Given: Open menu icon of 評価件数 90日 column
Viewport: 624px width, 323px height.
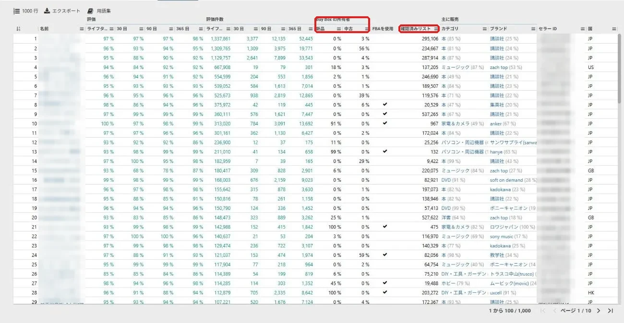Looking at the screenshot, I should (283, 29).
